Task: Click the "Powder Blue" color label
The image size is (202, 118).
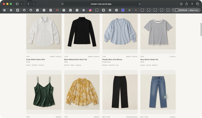Action: click(107, 62)
